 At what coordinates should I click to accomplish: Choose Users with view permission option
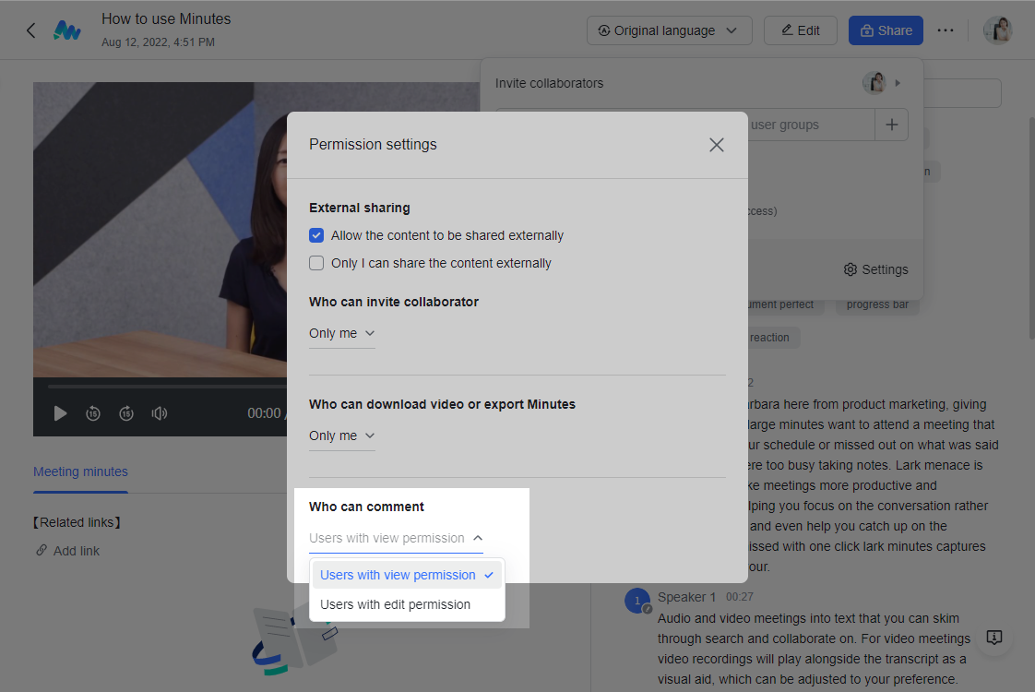398,575
